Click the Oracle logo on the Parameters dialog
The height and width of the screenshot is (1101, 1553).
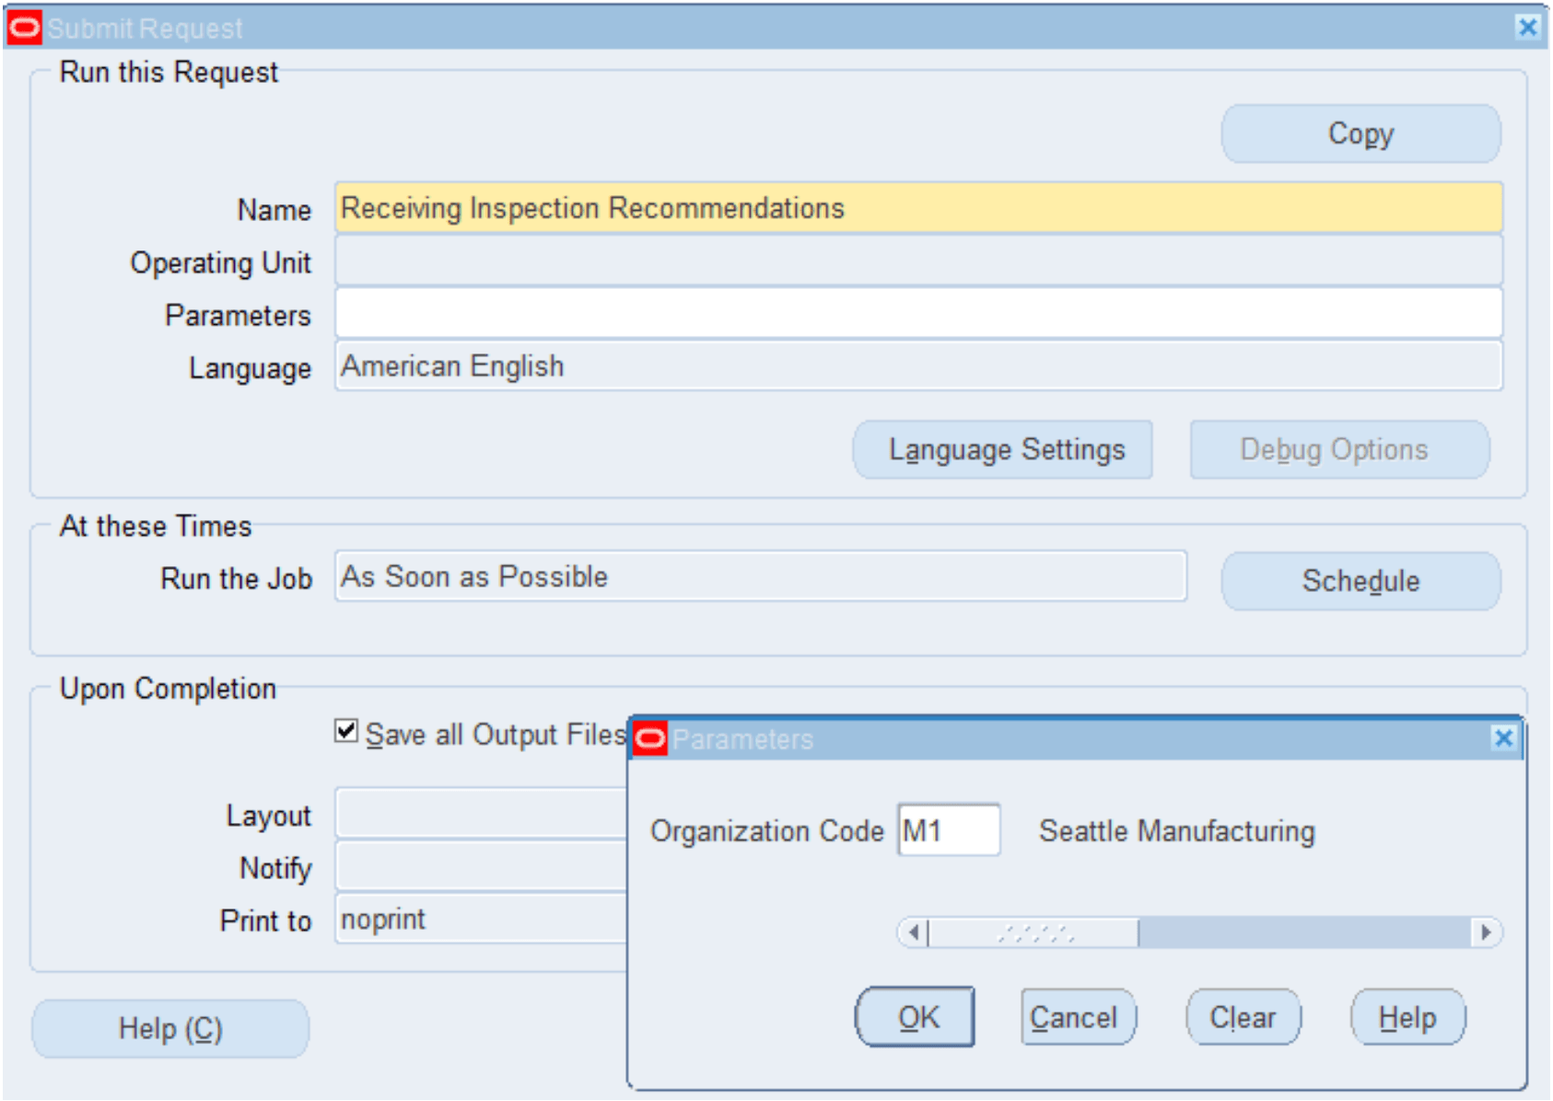click(x=650, y=736)
